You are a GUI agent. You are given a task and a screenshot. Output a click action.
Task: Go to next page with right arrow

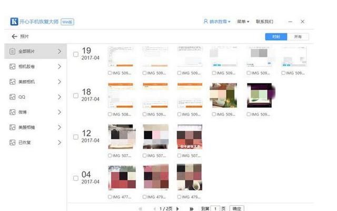click(x=177, y=209)
